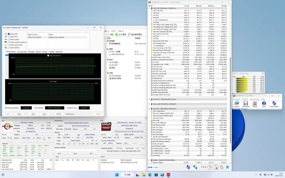Click the driver update magnifier icon
This screenshot has width=285, height=178.
(129, 34)
